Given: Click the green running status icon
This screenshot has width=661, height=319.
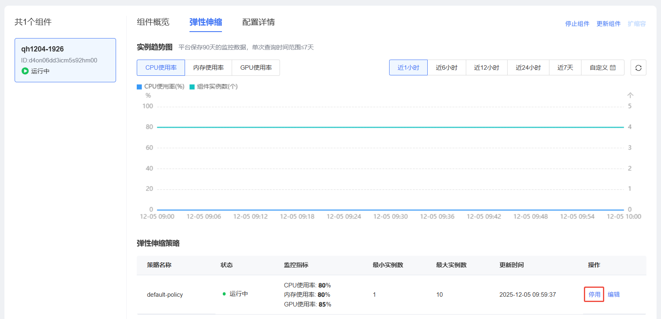Looking at the screenshot, I should 25,71.
